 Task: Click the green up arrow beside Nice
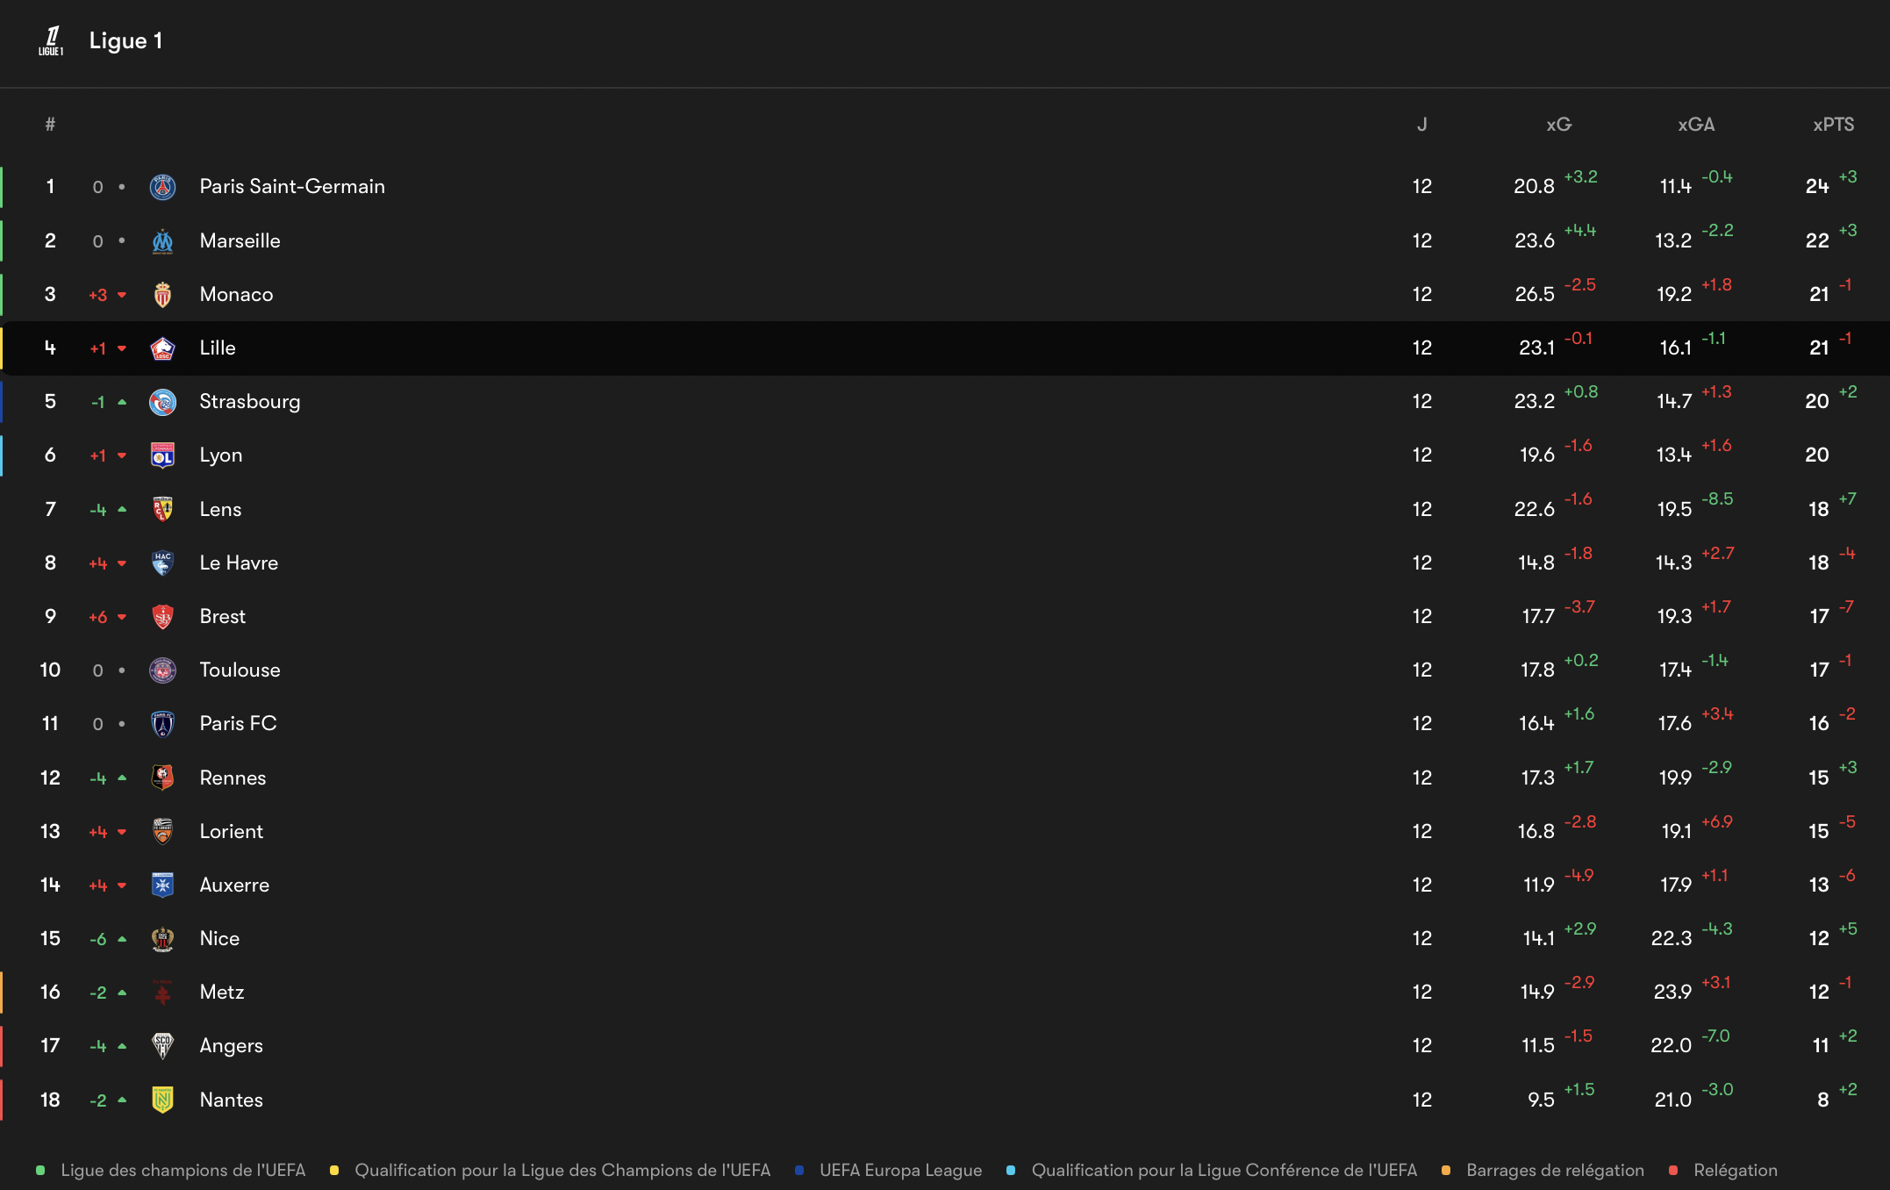(122, 939)
